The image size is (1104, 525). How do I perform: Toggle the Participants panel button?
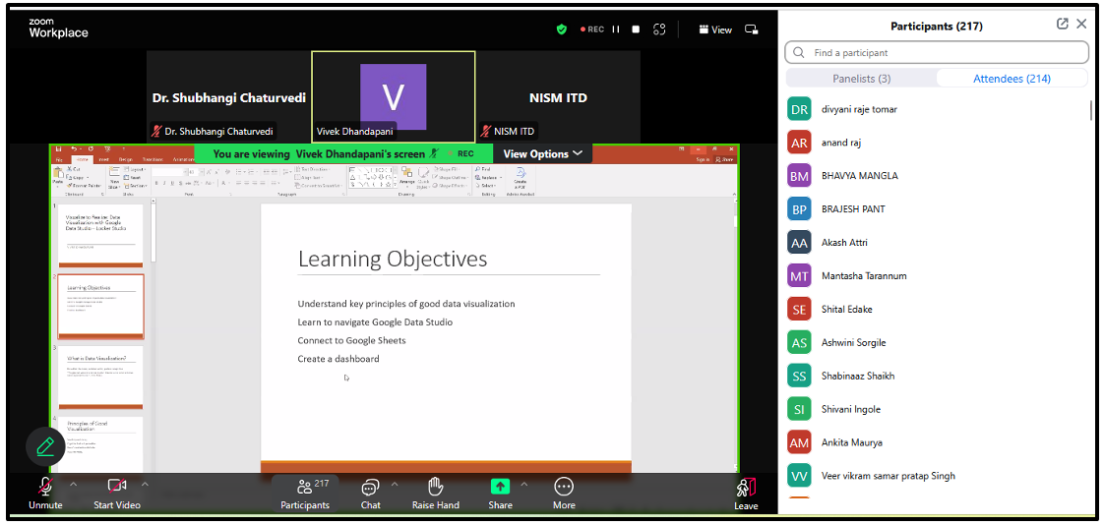(x=305, y=493)
